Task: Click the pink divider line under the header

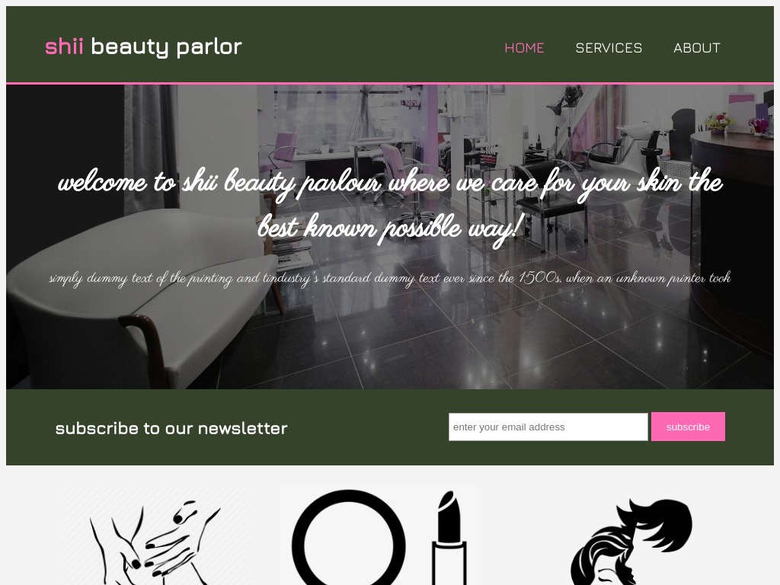Action: coord(390,84)
